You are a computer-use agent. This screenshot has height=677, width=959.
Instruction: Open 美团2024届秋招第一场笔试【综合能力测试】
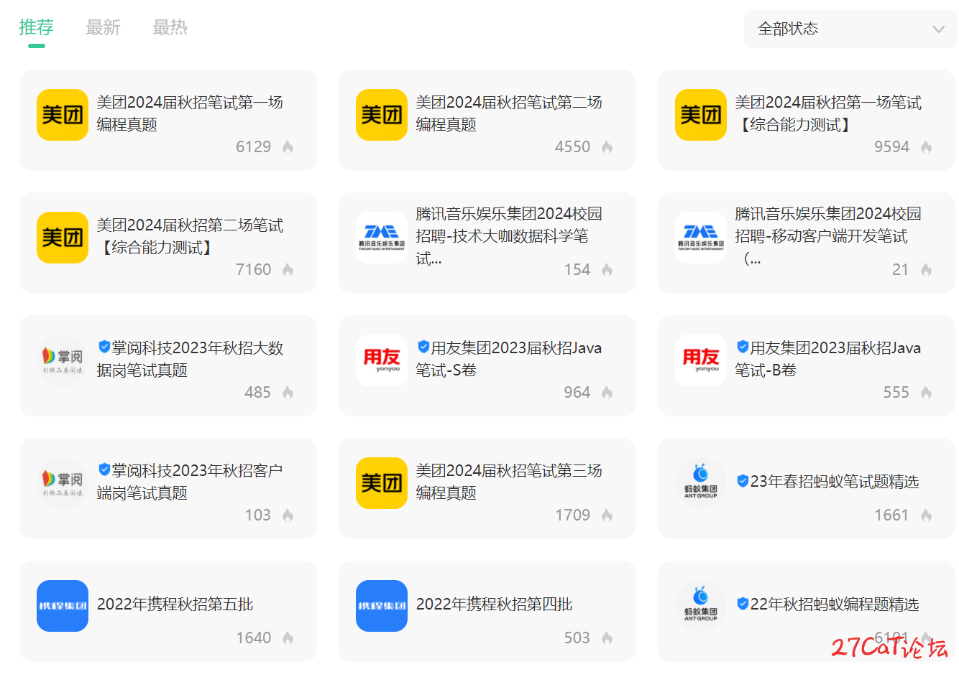(x=828, y=113)
